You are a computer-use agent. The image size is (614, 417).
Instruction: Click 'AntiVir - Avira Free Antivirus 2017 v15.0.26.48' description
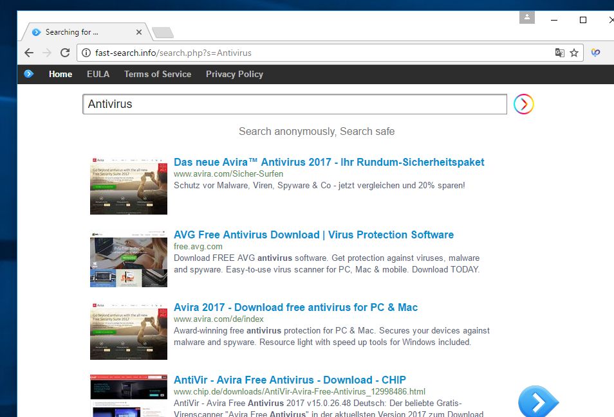point(328,409)
